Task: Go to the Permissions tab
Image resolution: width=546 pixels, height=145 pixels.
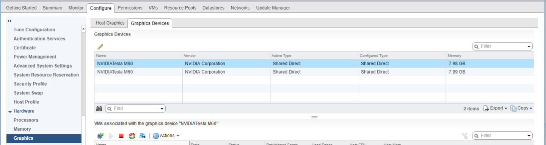Action: (130, 8)
